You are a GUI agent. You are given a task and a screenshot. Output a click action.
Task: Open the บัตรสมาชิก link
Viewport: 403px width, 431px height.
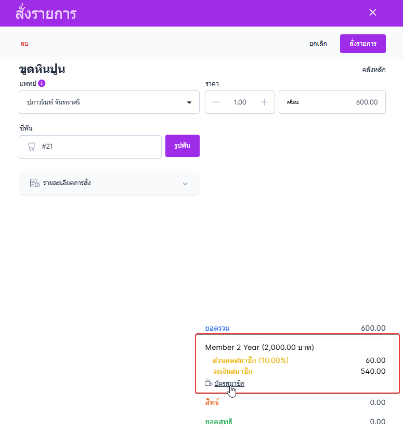coord(229,384)
